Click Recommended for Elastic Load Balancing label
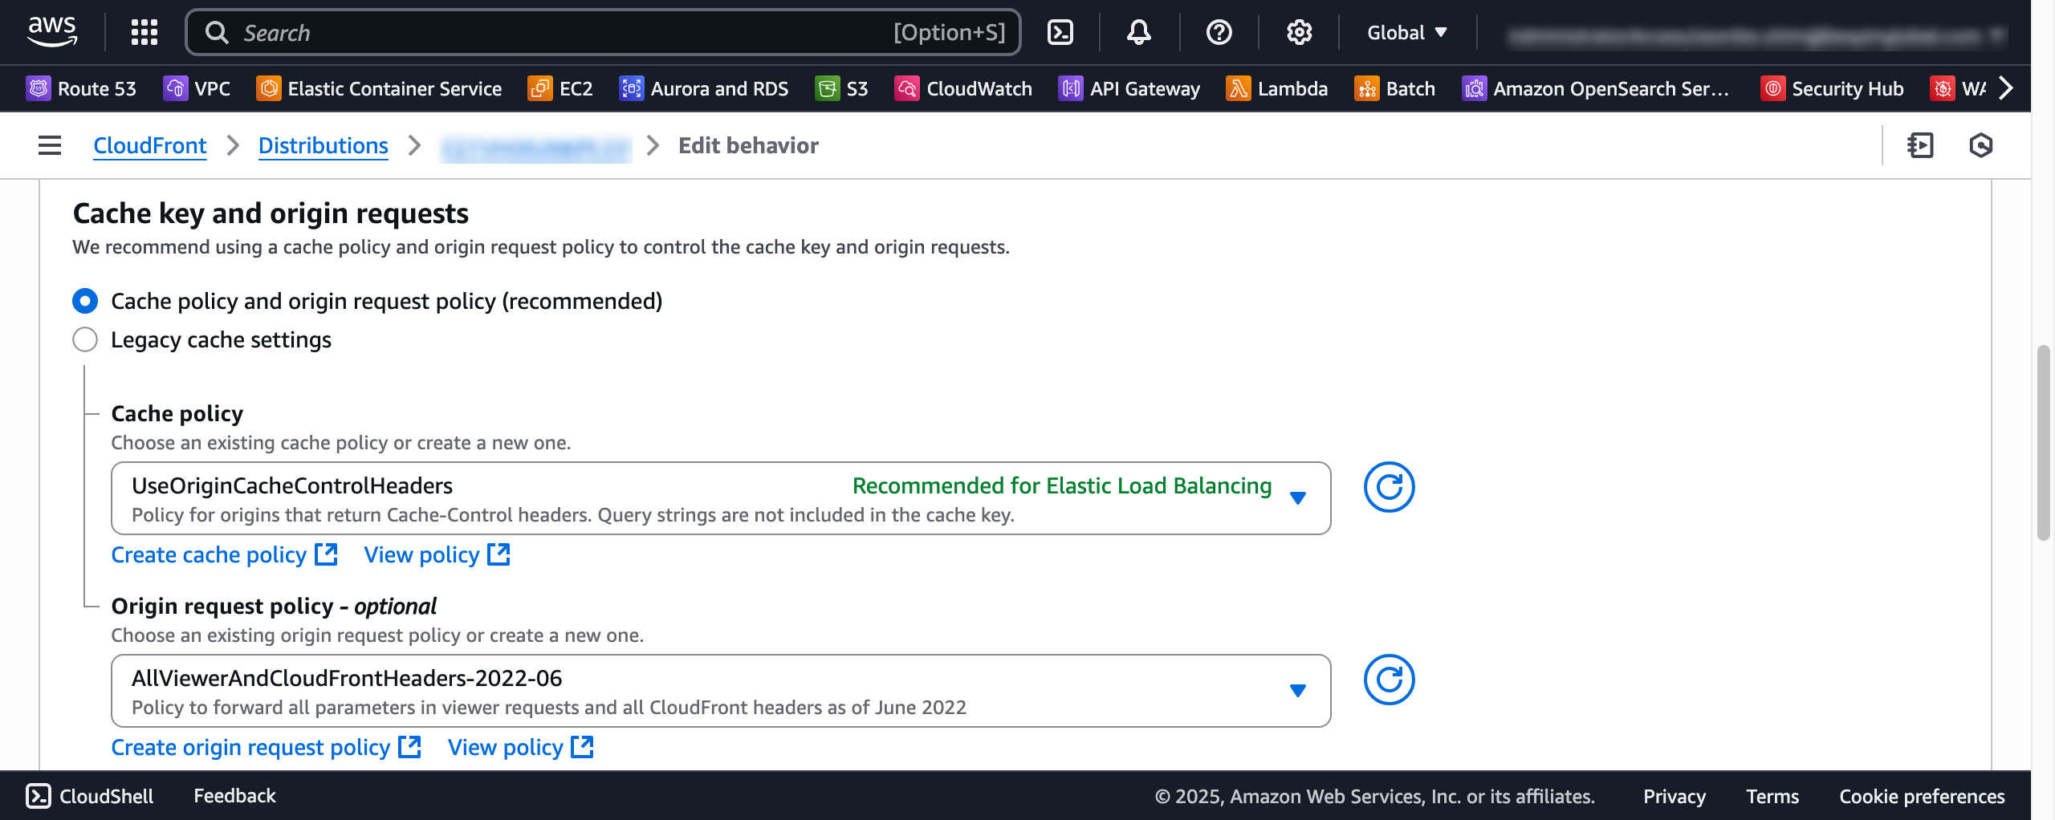 point(1062,485)
